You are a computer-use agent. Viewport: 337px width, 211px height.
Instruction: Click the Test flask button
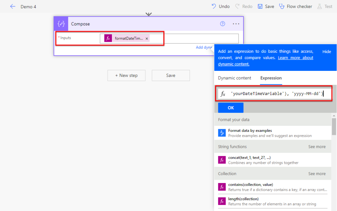(x=325, y=7)
